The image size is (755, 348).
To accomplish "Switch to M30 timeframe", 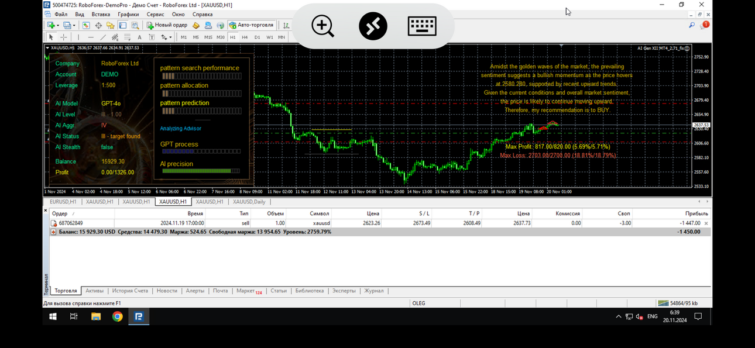I will pos(221,37).
